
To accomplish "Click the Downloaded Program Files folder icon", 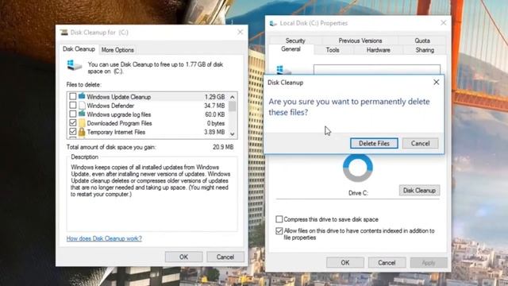I will [82, 123].
